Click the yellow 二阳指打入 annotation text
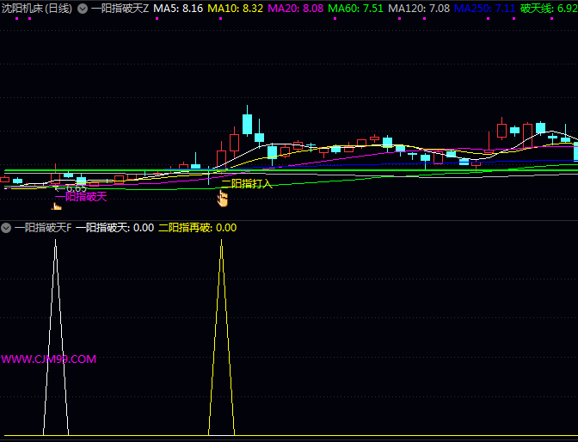 coord(246,183)
